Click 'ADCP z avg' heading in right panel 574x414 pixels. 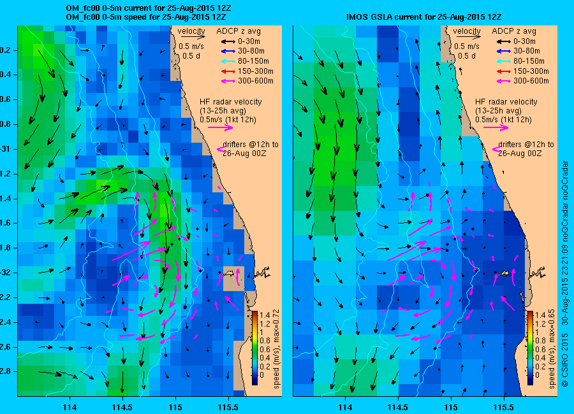(514, 31)
